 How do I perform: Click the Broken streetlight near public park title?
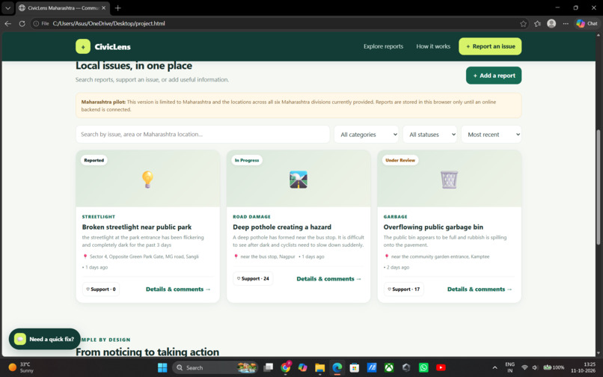click(136, 227)
